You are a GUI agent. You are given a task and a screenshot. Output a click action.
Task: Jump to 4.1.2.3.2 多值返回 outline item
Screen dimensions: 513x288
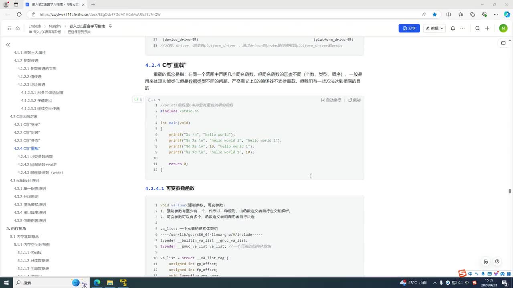[x=36, y=100]
